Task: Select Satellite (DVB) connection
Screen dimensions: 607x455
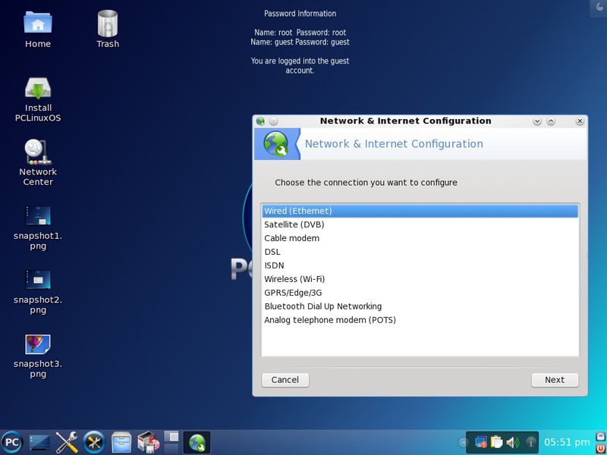Action: click(420, 224)
